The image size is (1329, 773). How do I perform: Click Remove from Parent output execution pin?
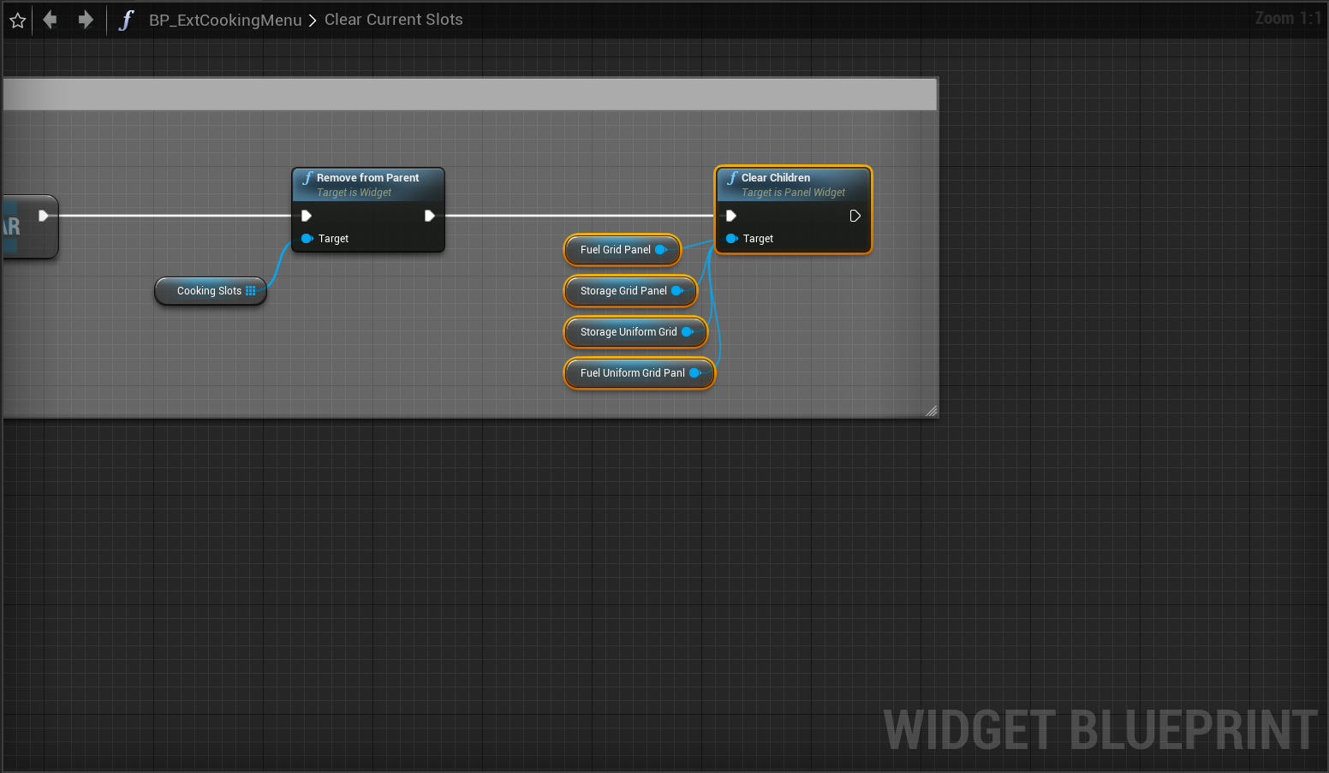tap(430, 216)
